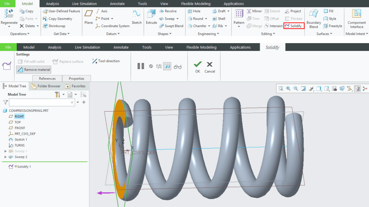
Task: Toggle the verify mode glasses icon
Action: tap(177, 66)
